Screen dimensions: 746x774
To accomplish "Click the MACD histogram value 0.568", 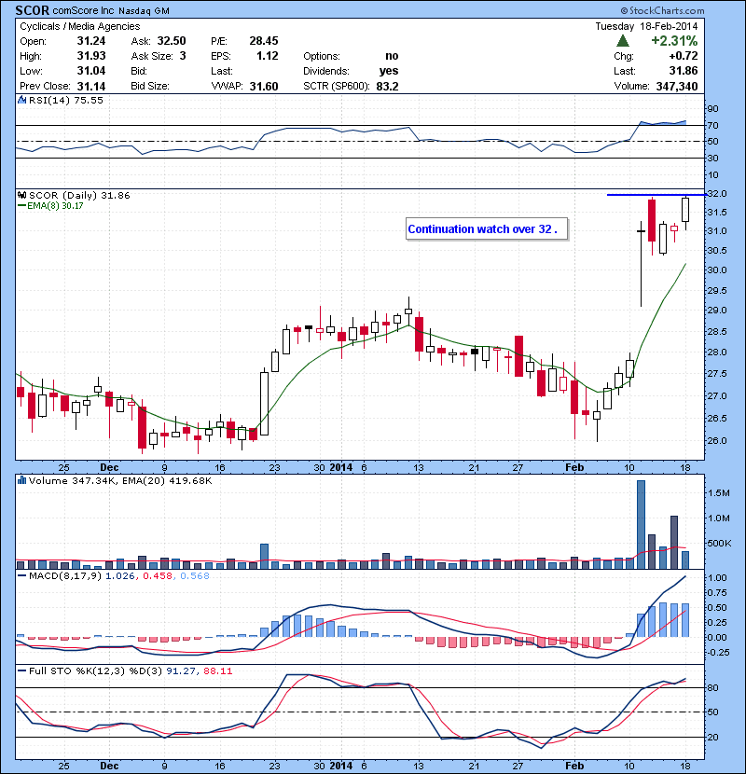I will coord(195,575).
